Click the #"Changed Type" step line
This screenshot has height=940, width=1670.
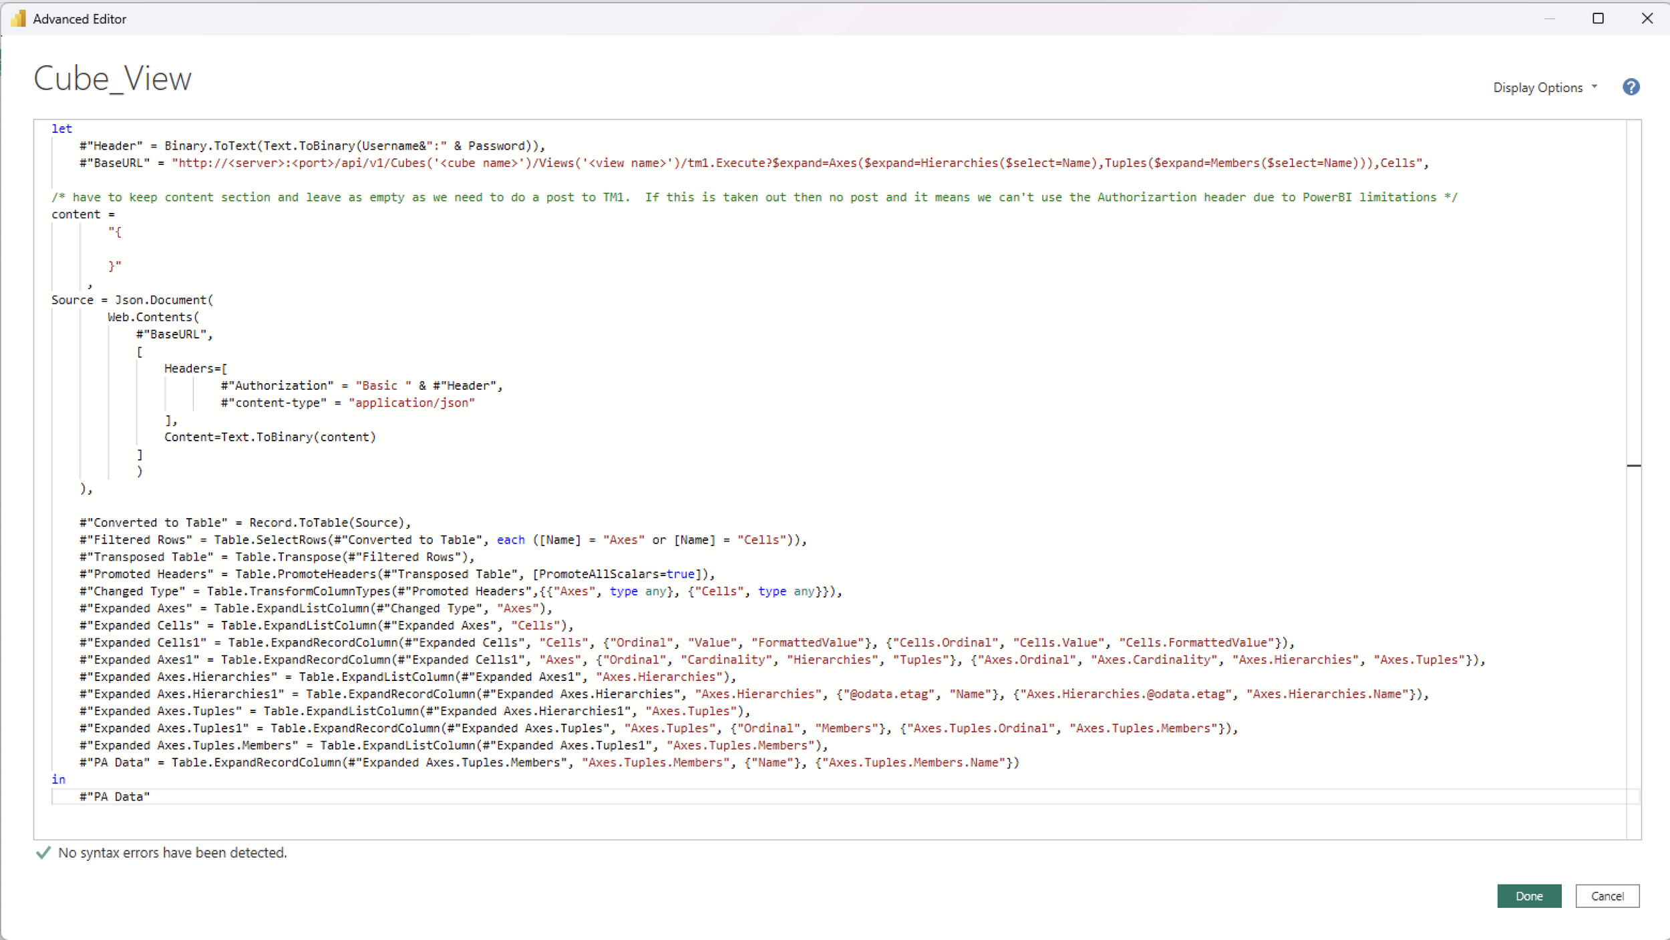point(461,592)
